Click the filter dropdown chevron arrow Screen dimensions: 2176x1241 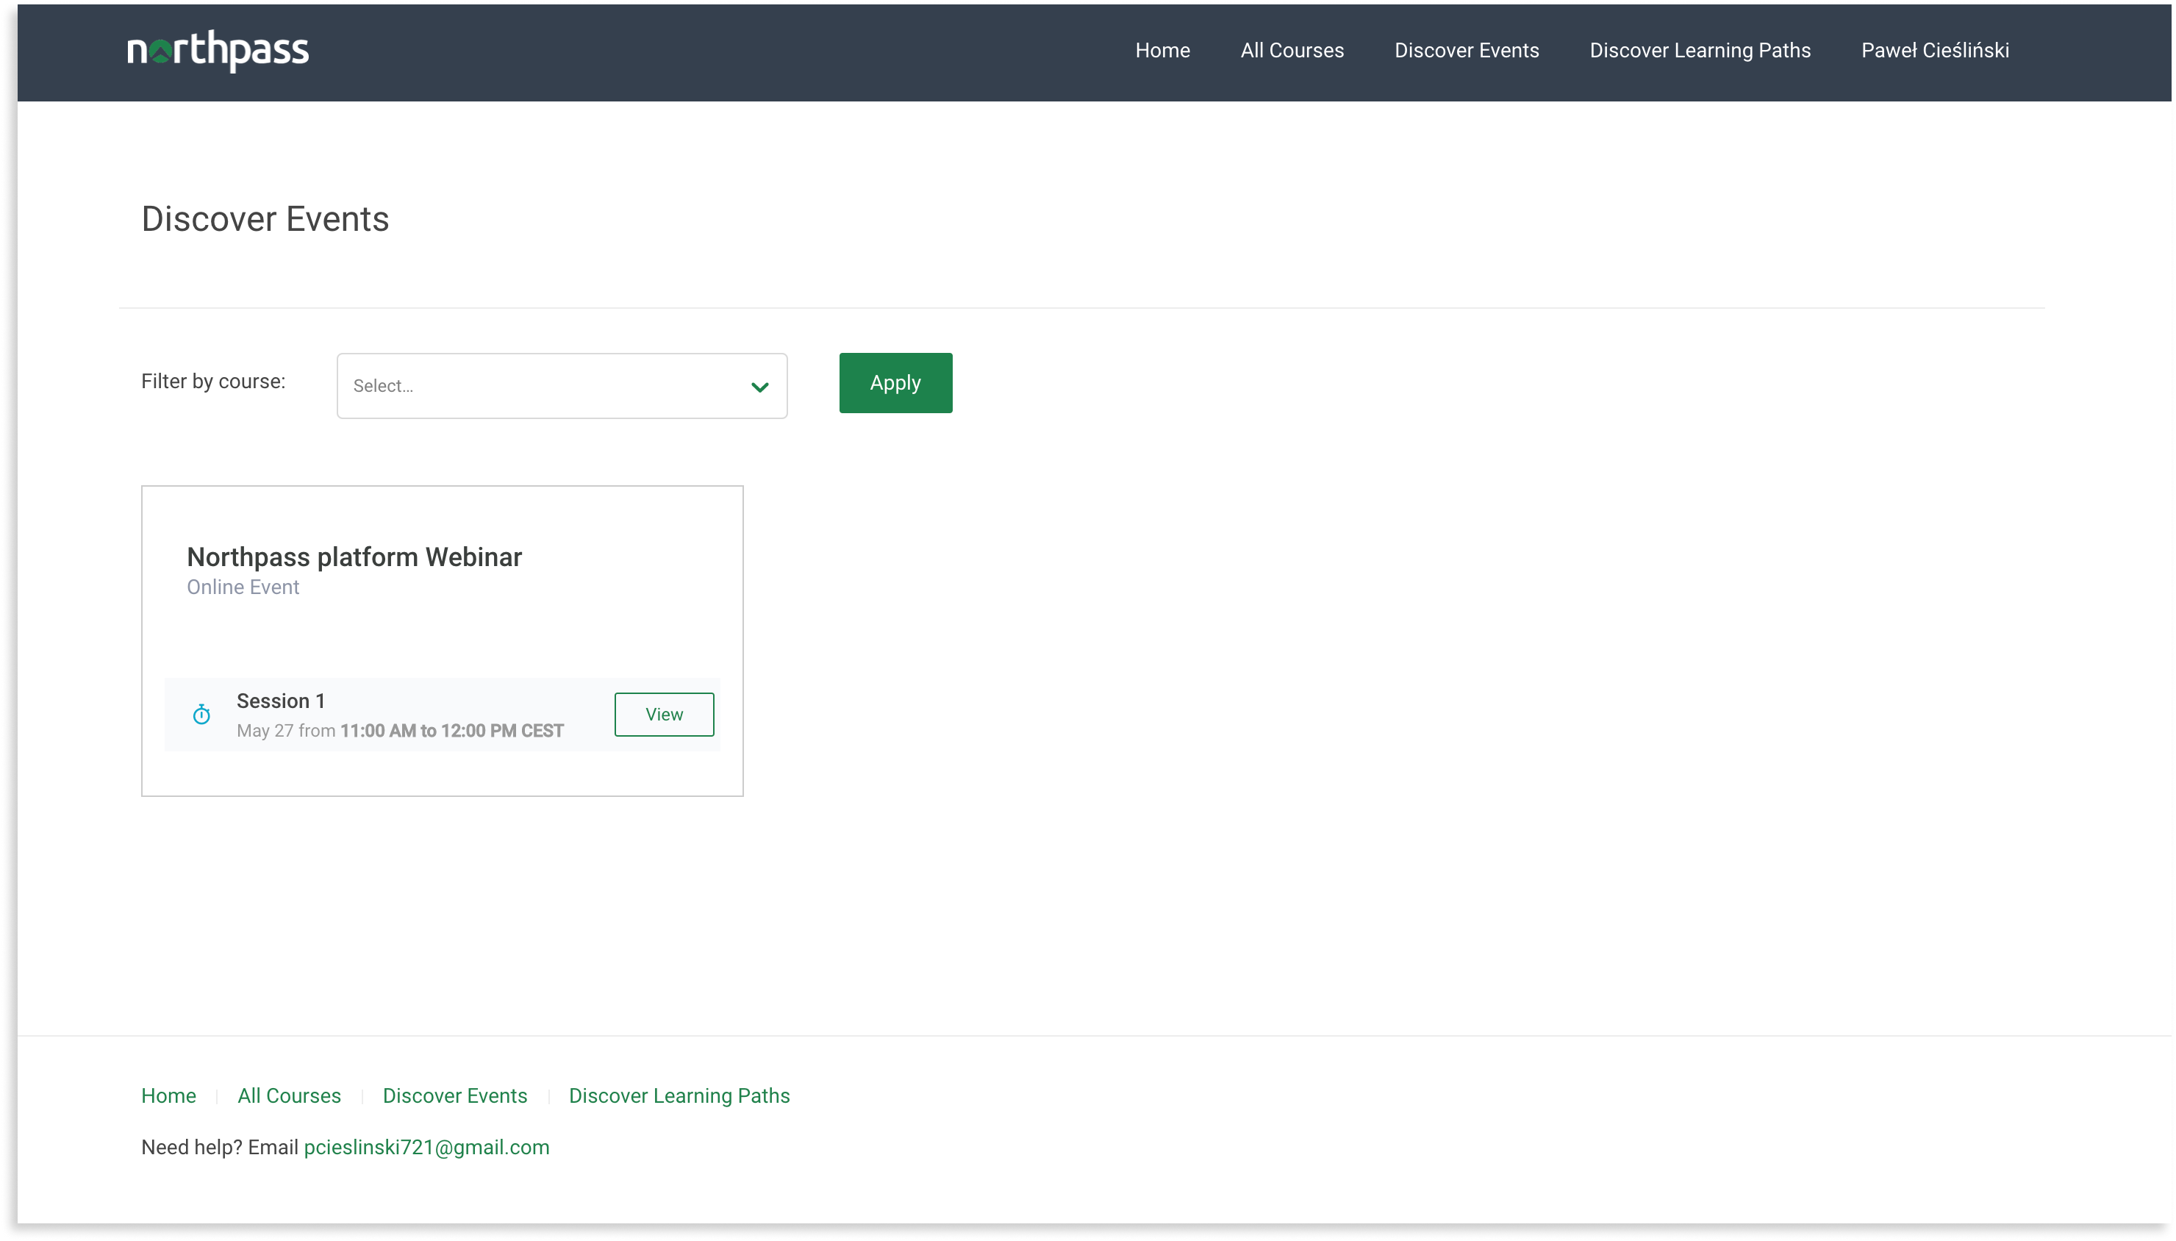759,386
